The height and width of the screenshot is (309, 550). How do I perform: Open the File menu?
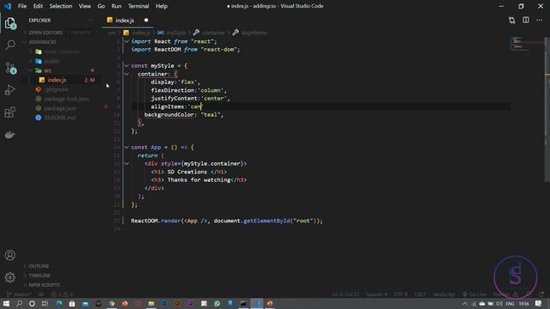[x=22, y=6]
